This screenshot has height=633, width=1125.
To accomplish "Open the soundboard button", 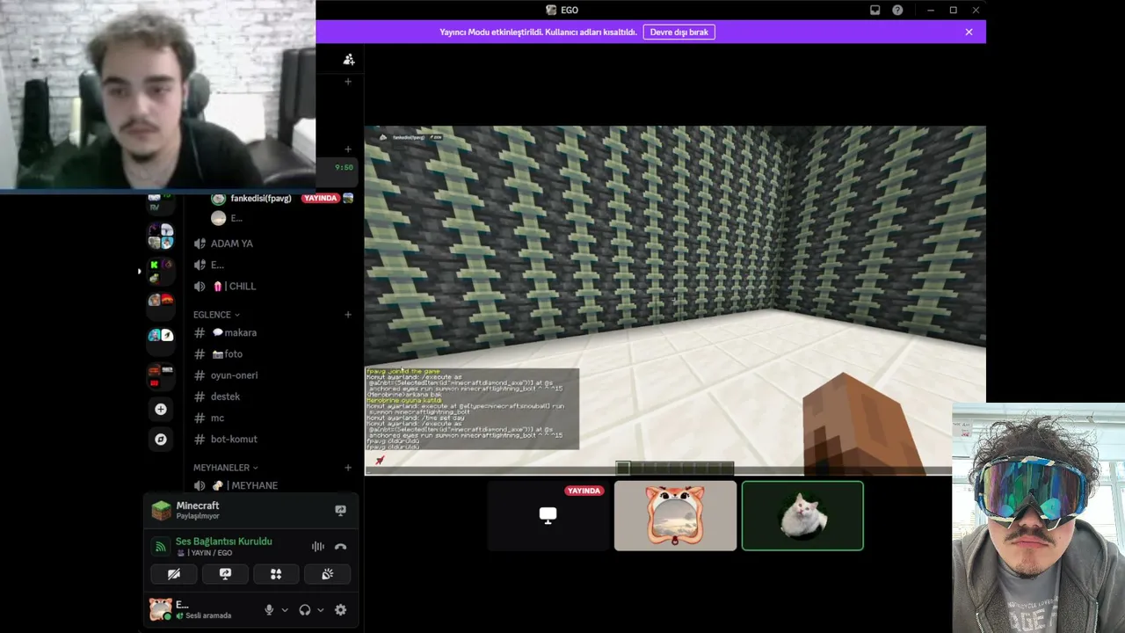I will pyautogui.click(x=327, y=574).
